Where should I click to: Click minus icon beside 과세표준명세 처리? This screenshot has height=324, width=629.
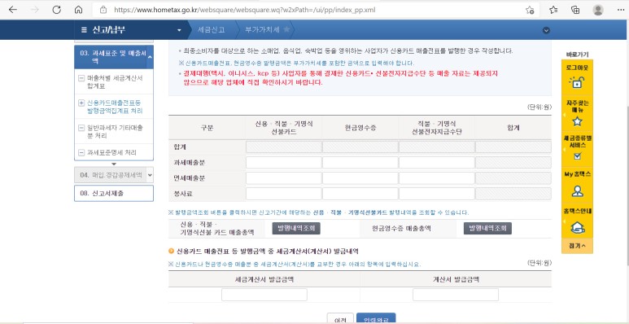(x=81, y=152)
